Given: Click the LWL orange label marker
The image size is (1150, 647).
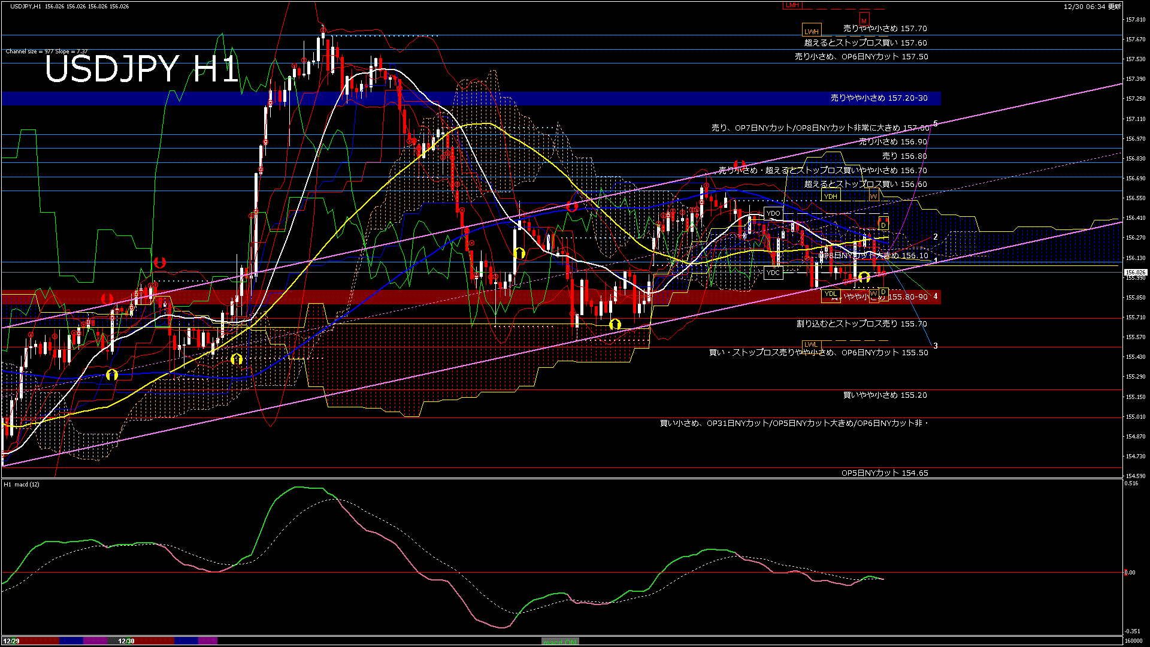Looking at the screenshot, I should 811,344.
